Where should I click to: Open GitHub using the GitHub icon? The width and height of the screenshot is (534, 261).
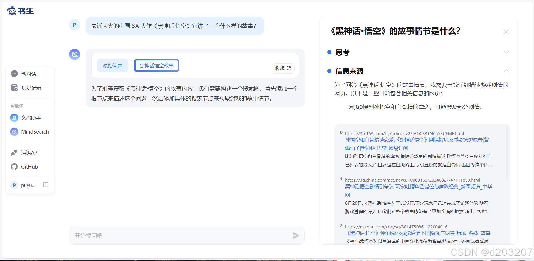(14, 167)
